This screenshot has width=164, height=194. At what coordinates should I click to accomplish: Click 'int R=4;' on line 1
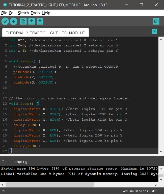pyautogui.click(x=18, y=40)
